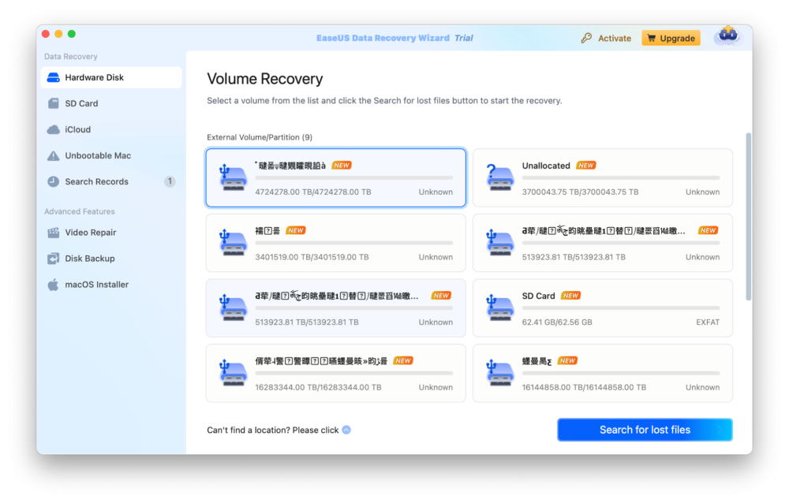Click the Search Records count badge

point(170,181)
